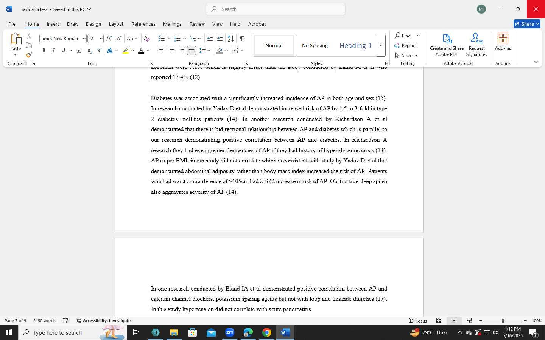Image resolution: width=545 pixels, height=340 pixels.
Task: Click the Copy icon
Action: pos(29,45)
